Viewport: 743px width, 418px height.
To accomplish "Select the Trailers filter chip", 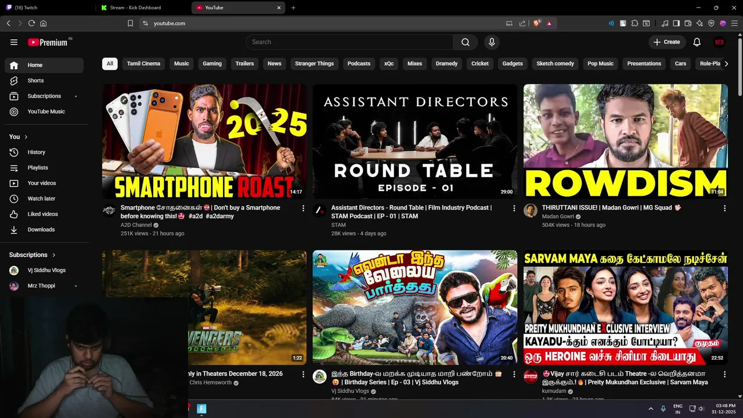I will 244,64.
